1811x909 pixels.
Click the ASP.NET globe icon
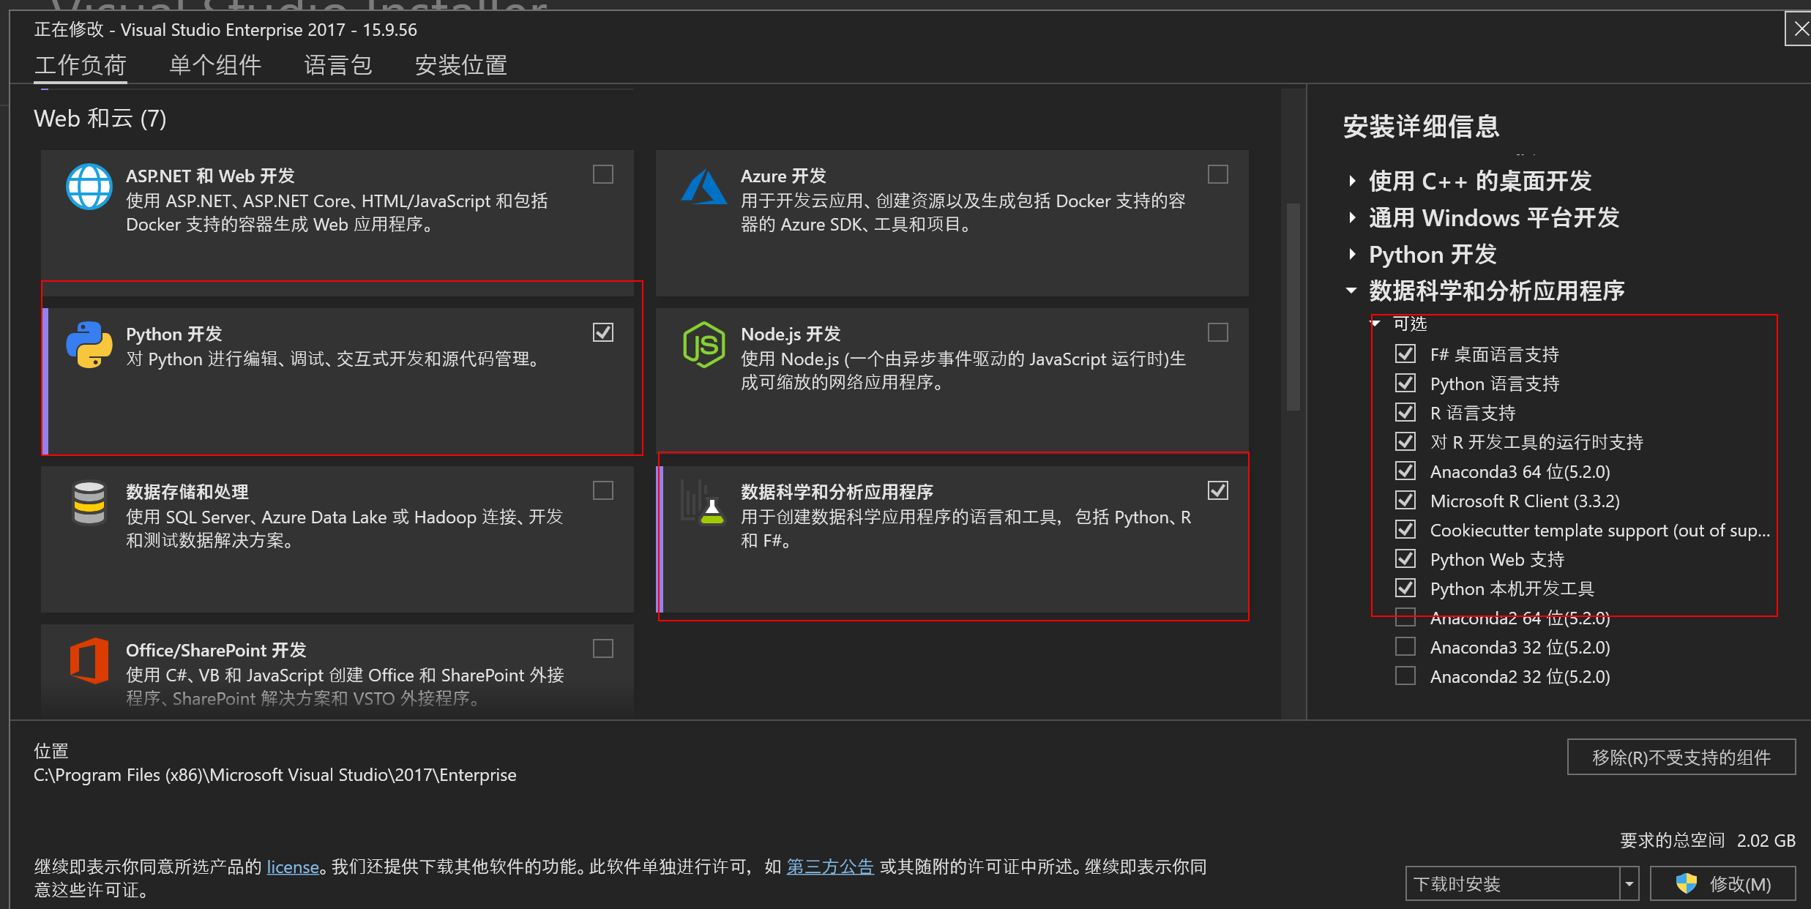pos(89,187)
